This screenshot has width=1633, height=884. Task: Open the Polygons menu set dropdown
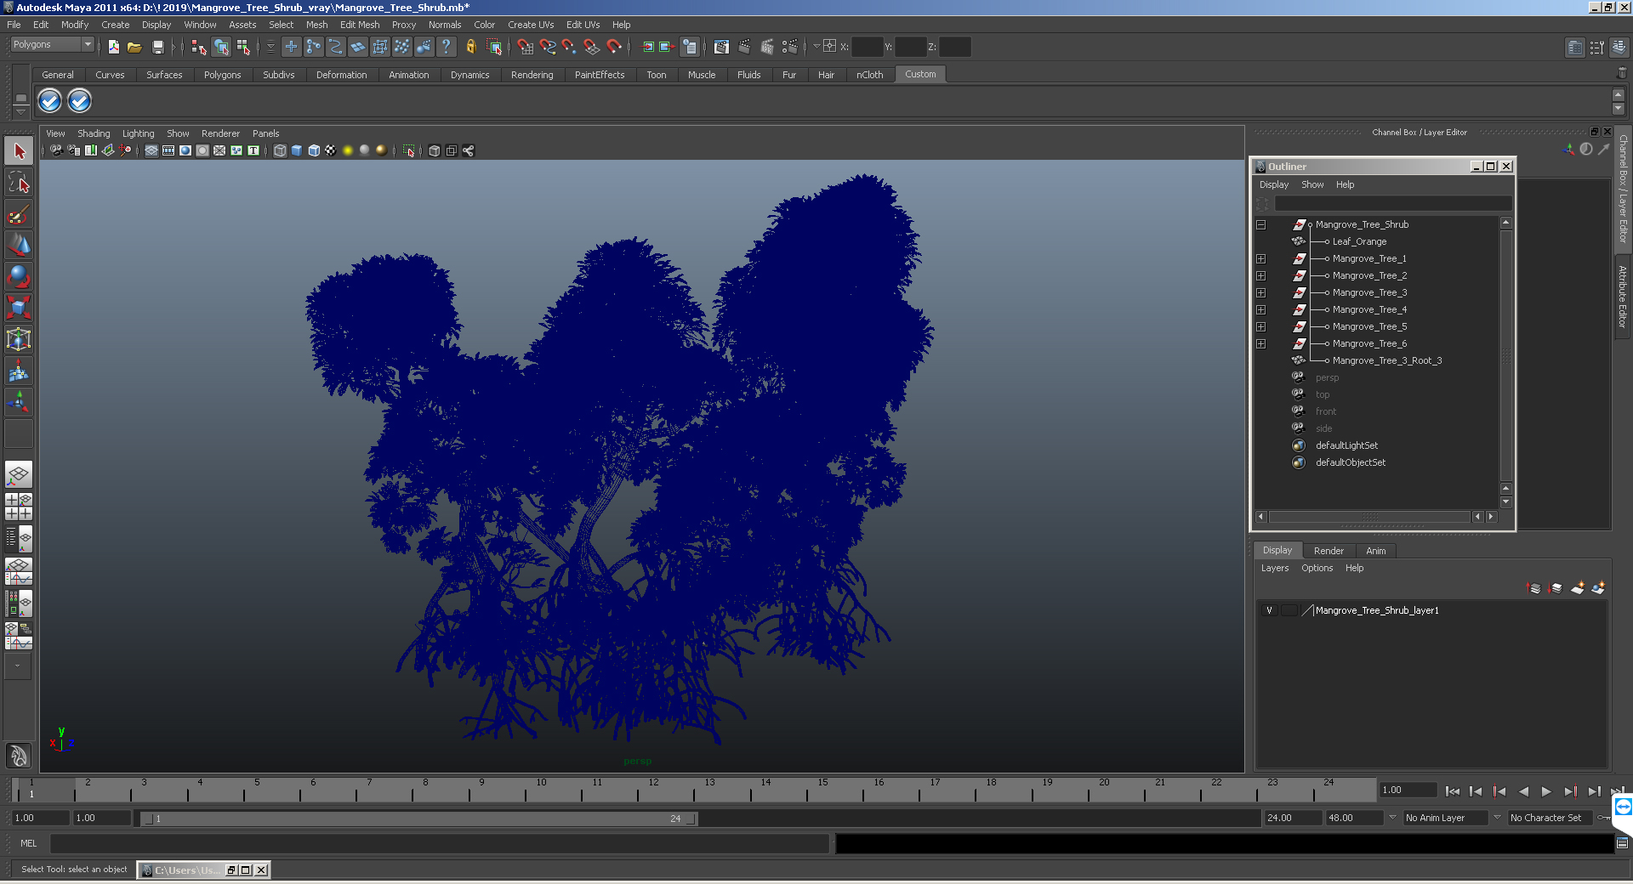52,45
